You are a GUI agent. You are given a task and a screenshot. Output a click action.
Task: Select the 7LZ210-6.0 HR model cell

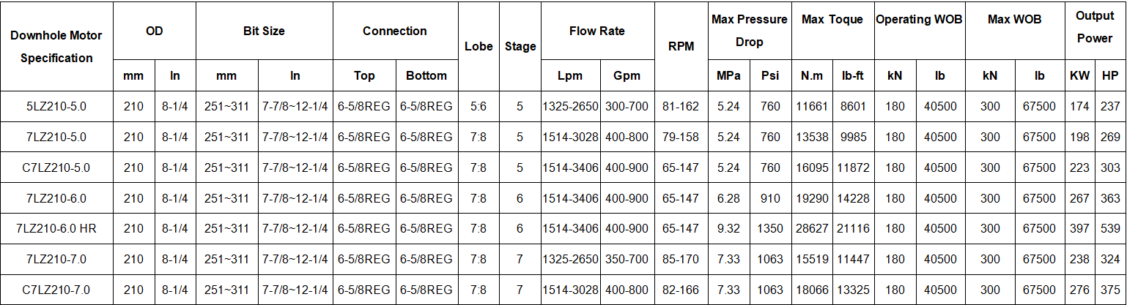pos(56,229)
